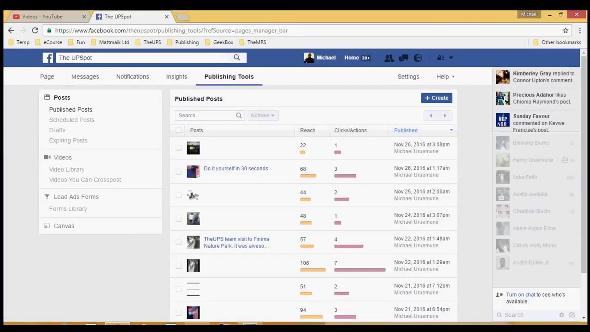The width and height of the screenshot is (590, 332).
Task: Check box for post with reach 51
Action: point(178,289)
